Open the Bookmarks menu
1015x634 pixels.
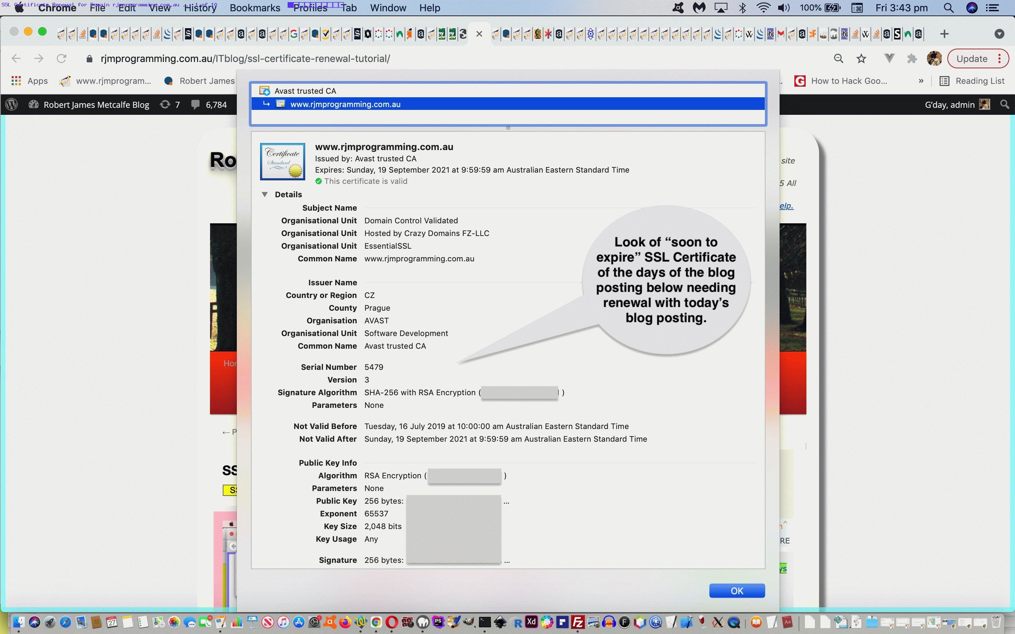(255, 7)
